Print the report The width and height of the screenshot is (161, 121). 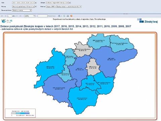[x=68, y=16]
